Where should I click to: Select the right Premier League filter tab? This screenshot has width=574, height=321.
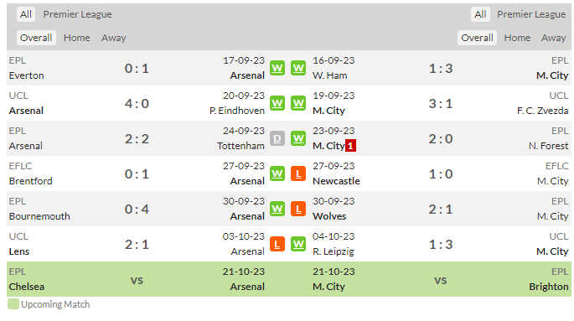pyautogui.click(x=531, y=14)
